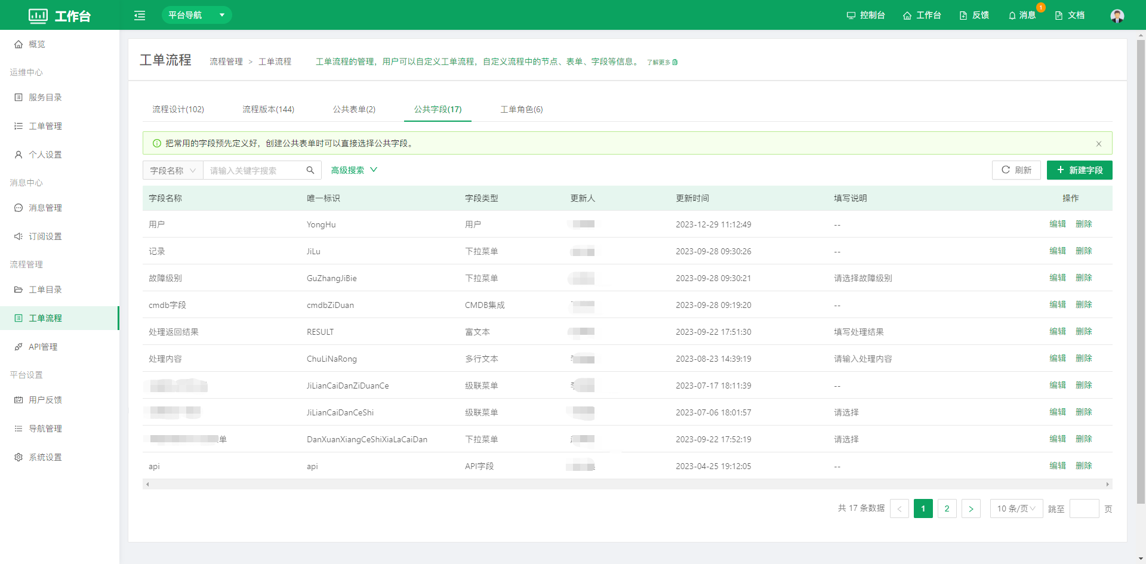This screenshot has height=564, width=1146.
Task: Switch to the 公共表单(2) tab
Action: pyautogui.click(x=354, y=109)
